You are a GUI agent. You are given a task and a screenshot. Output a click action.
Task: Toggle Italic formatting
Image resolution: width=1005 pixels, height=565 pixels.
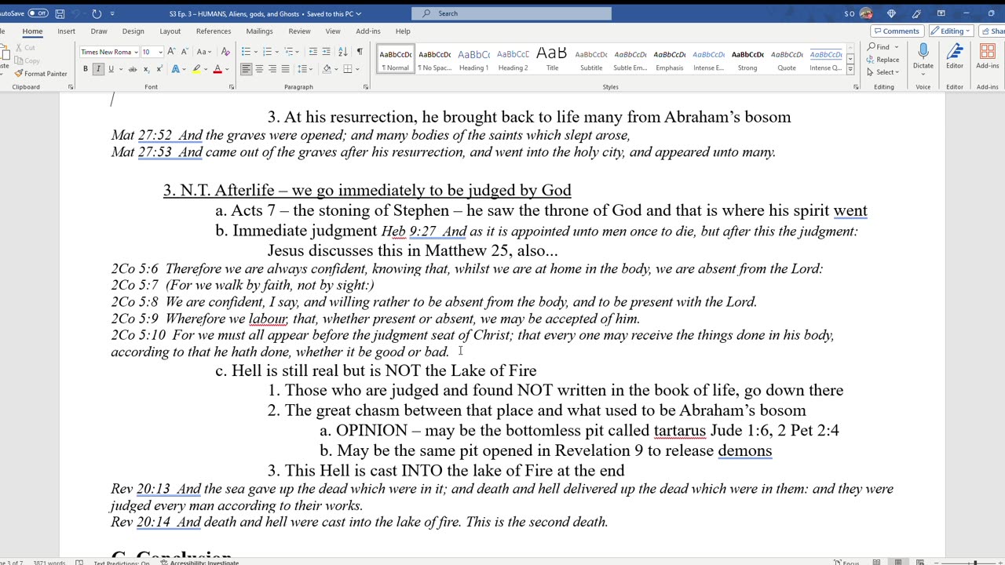98,69
